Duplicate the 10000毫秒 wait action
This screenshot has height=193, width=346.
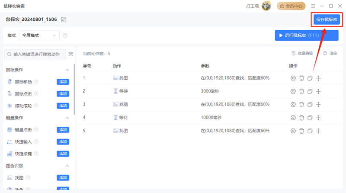pos(310,118)
